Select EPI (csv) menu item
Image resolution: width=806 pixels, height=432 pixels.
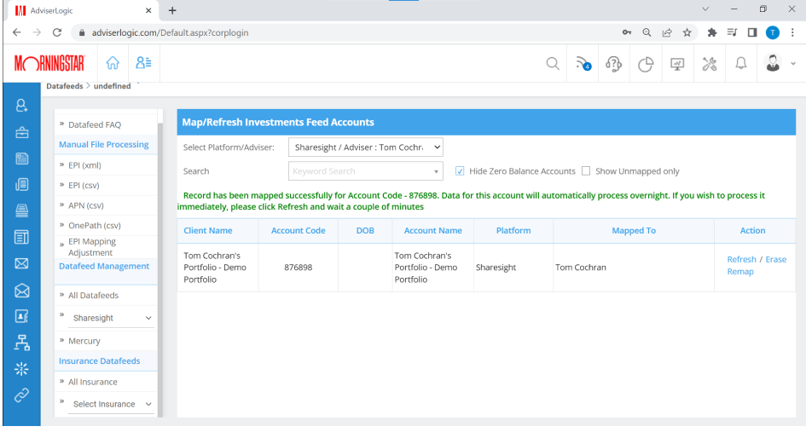tap(84, 186)
